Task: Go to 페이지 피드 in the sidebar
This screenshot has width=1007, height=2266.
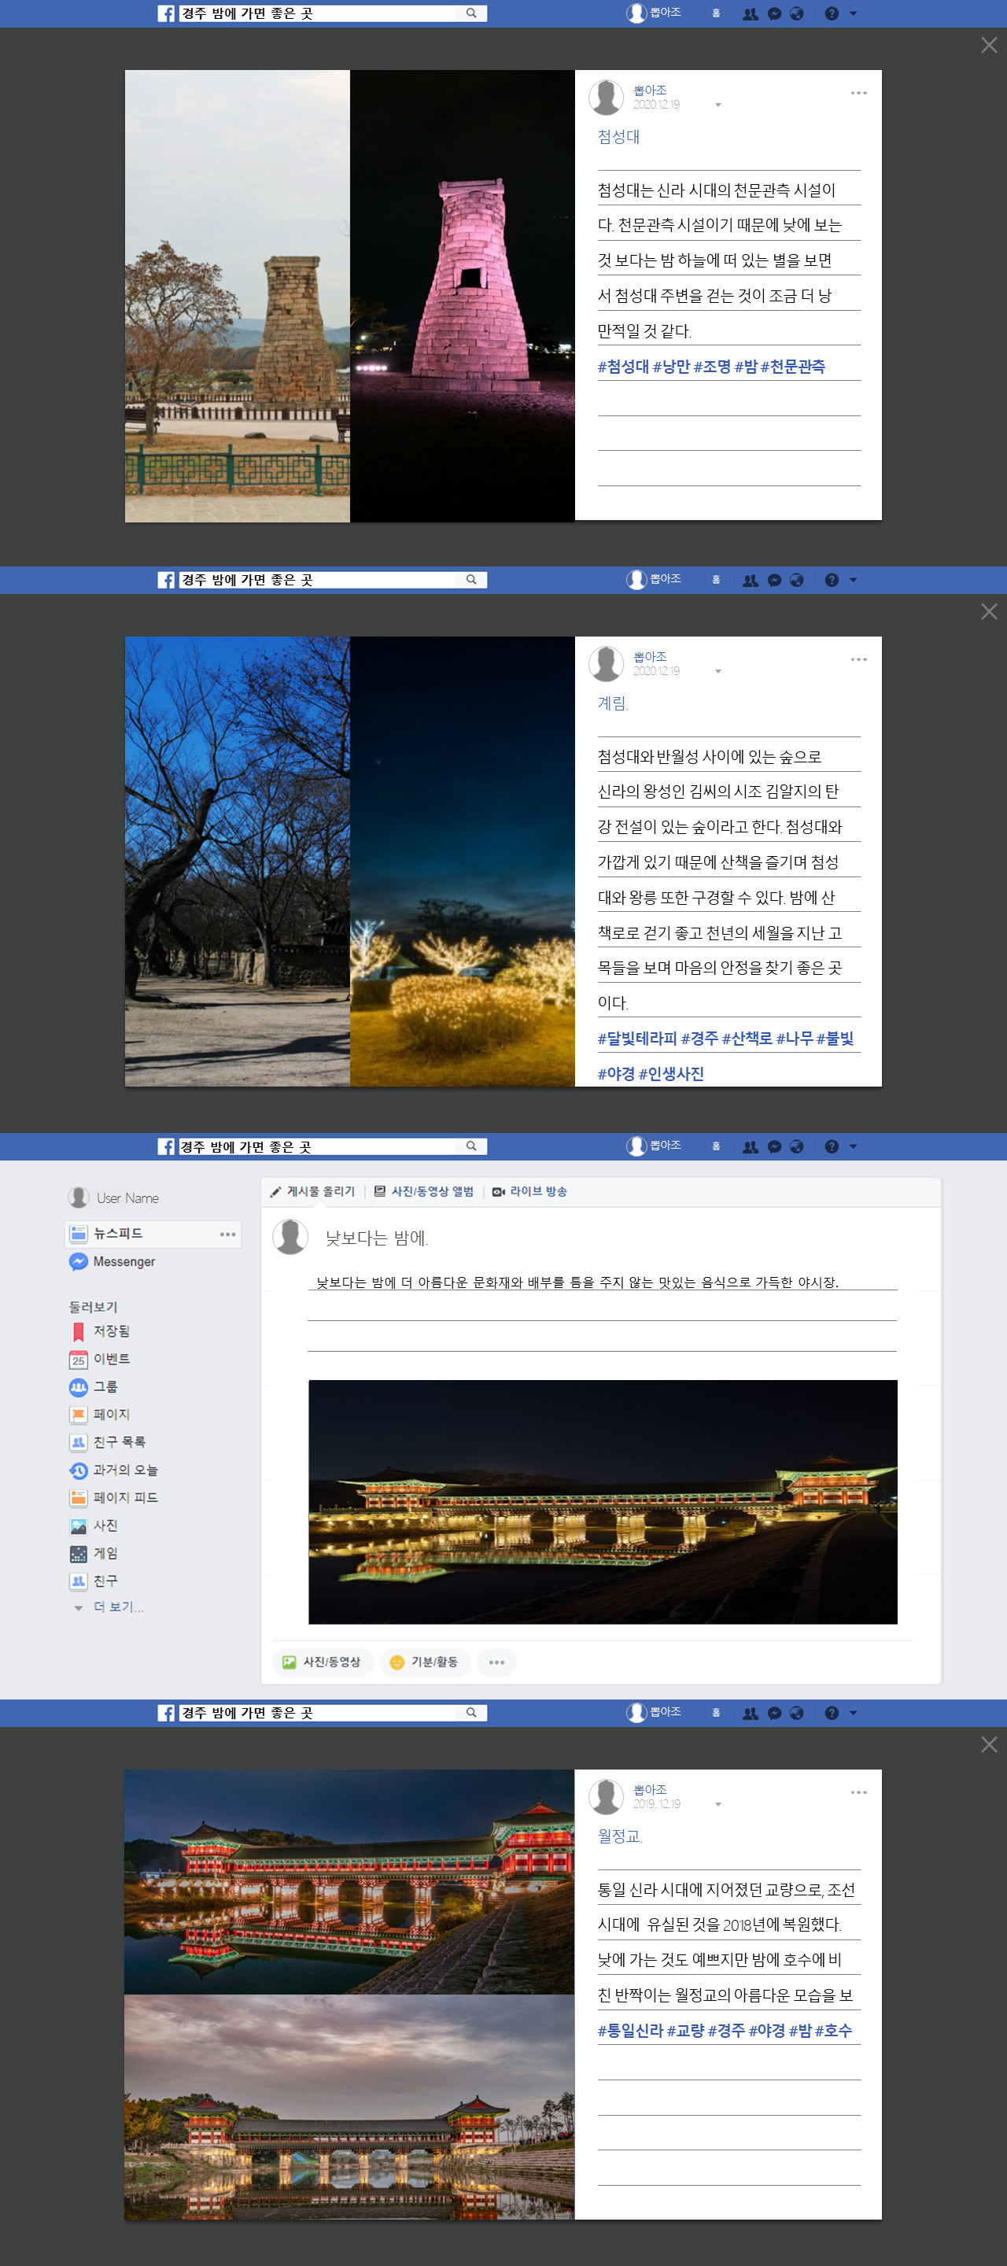Action: [x=125, y=1497]
